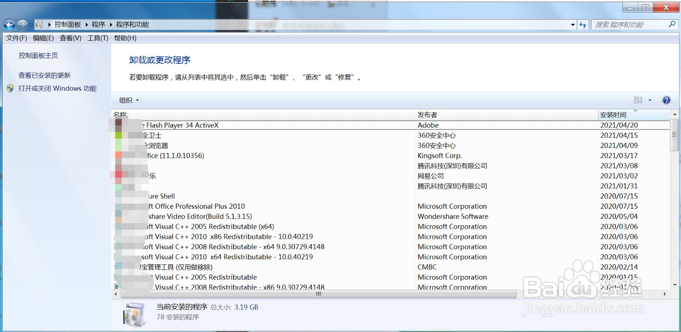Select the Flash Player 34 ActiveX row
The width and height of the screenshot is (681, 332).
click(391, 125)
